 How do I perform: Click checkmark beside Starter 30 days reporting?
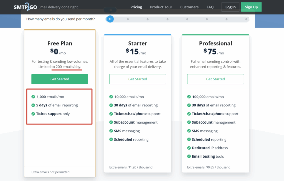[x=111, y=105]
